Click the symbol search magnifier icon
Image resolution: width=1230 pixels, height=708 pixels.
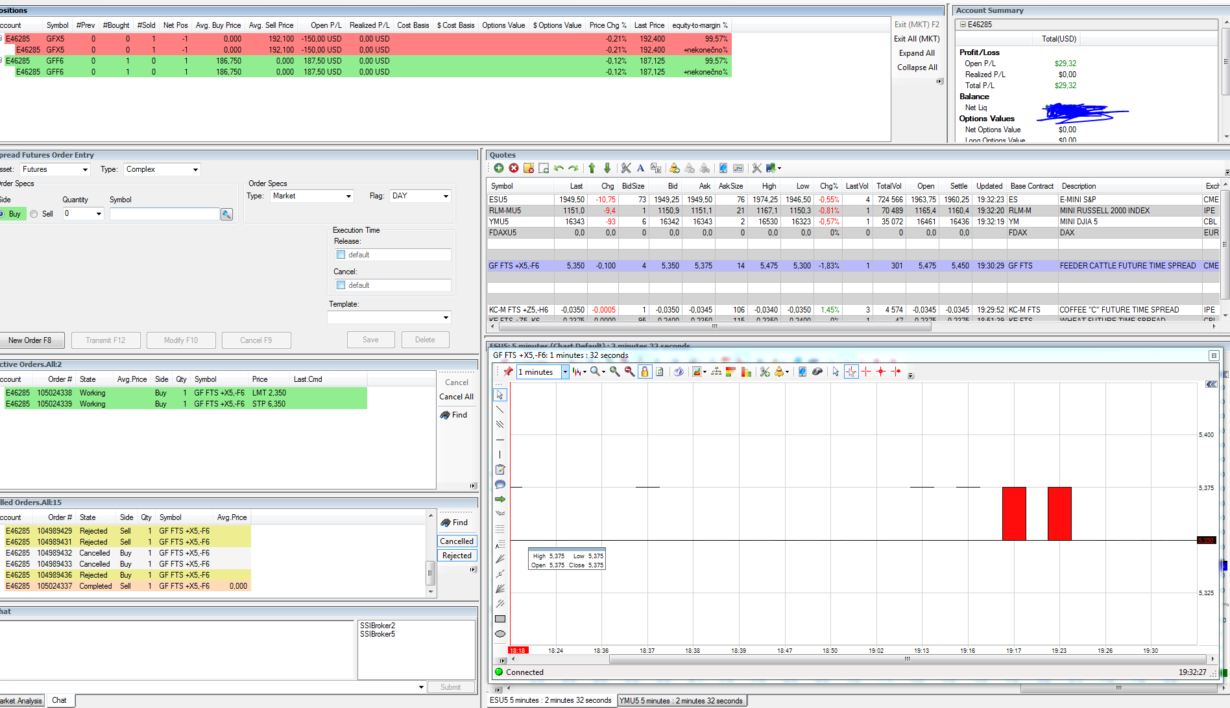[x=226, y=214]
